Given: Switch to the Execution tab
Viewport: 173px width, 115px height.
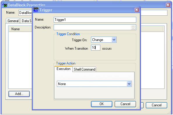Looking at the screenshot, I should [63, 69].
